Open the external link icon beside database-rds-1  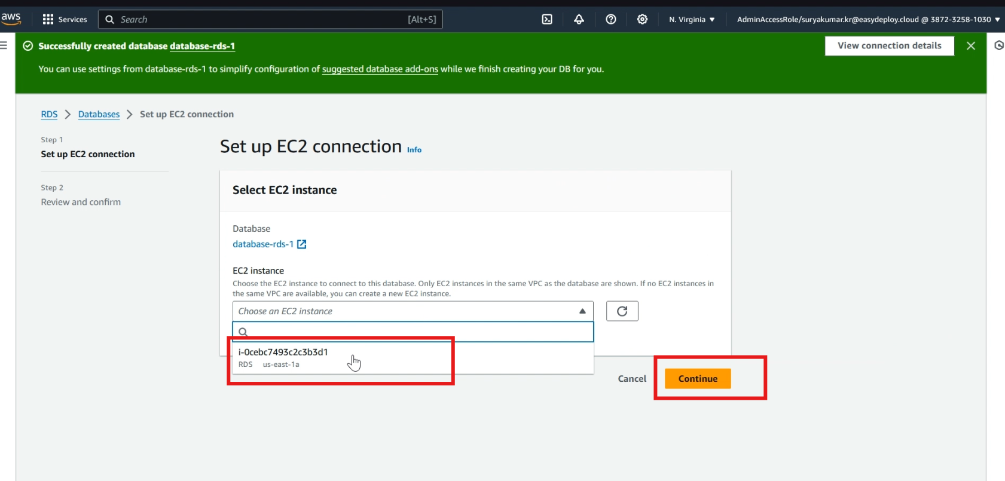click(x=302, y=244)
